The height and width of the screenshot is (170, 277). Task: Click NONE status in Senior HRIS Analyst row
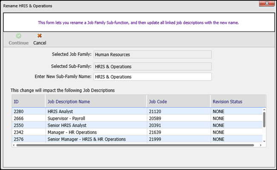coord(218,125)
